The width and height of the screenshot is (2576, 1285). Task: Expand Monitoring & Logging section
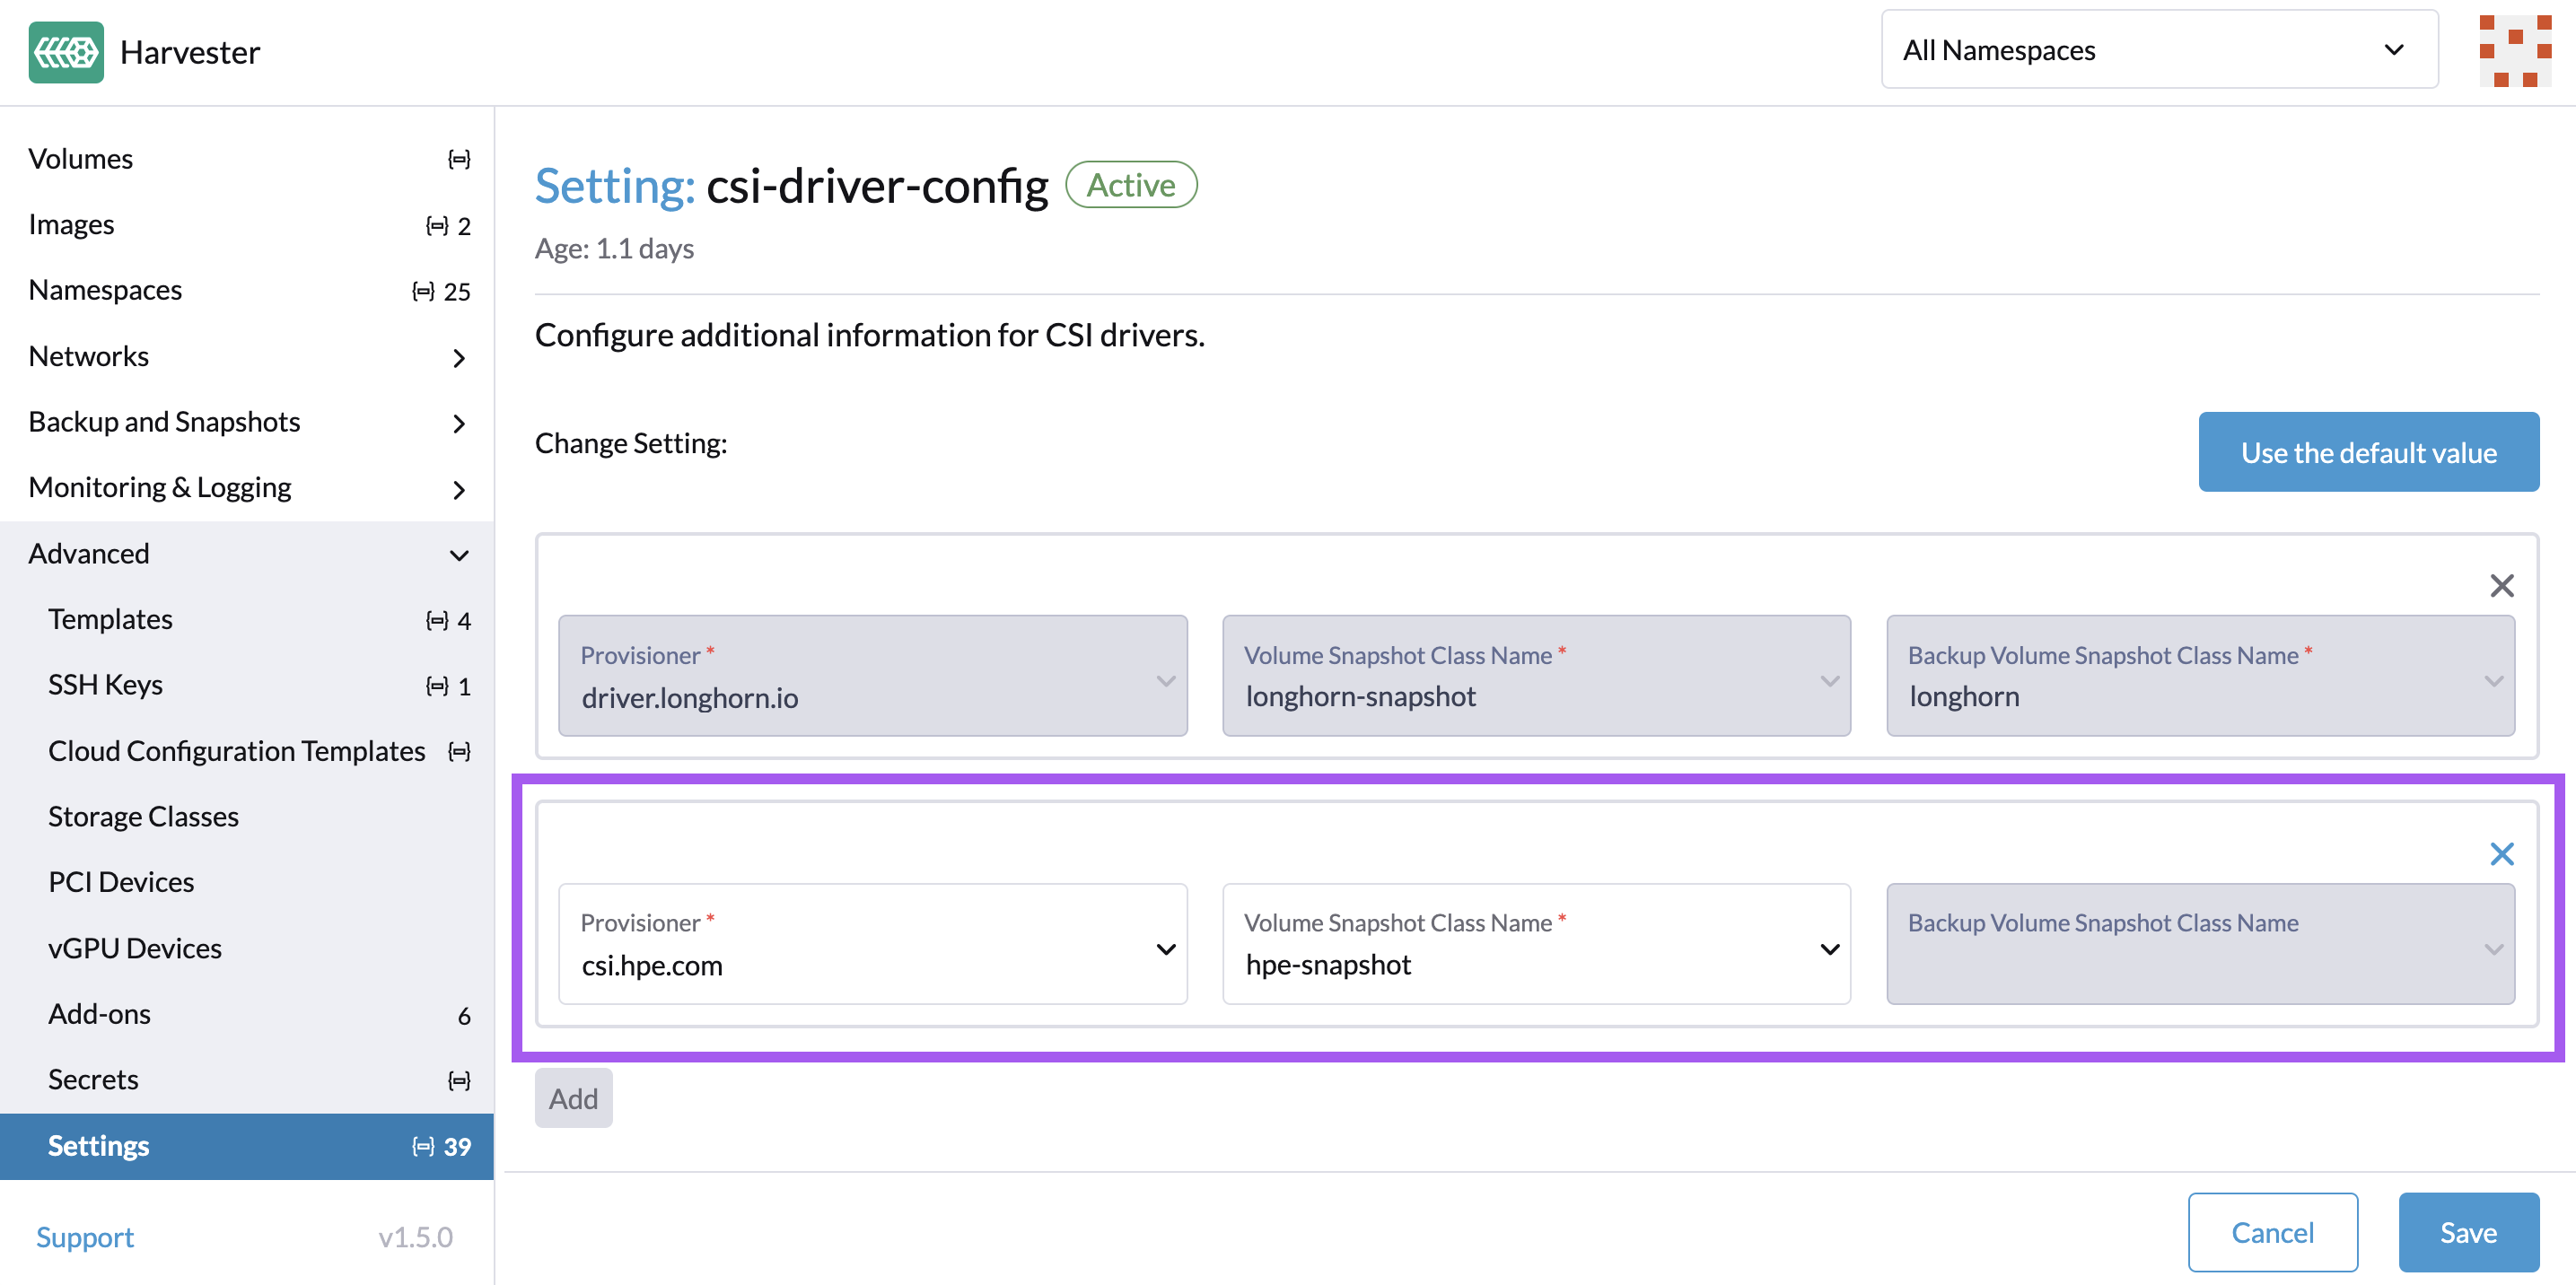[x=247, y=488]
